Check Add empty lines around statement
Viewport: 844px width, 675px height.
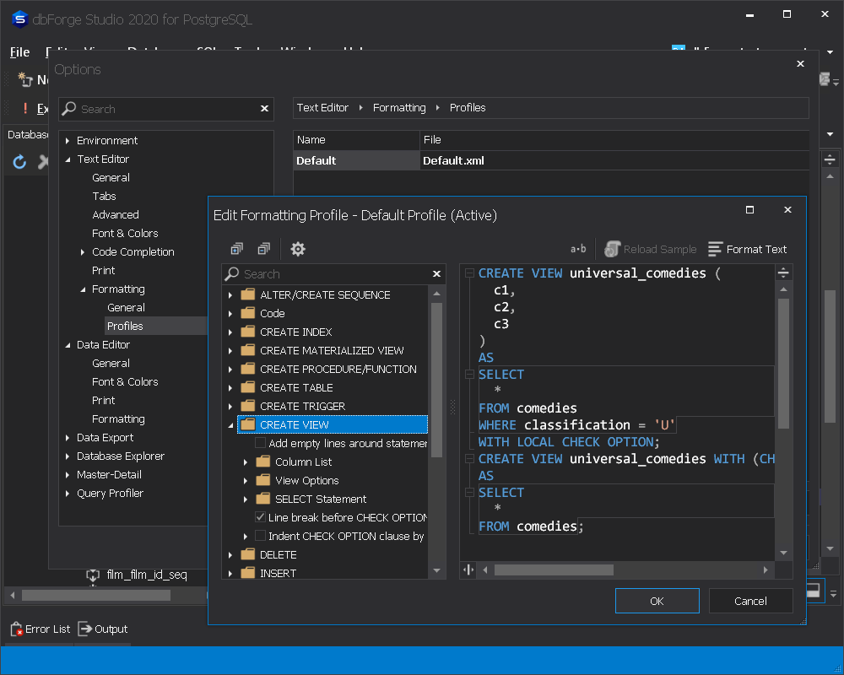pos(261,443)
